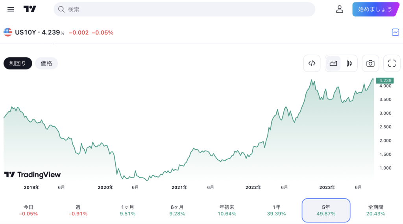The width and height of the screenshot is (403, 224).
Task: Open the user profile icon
Action: [339, 9]
